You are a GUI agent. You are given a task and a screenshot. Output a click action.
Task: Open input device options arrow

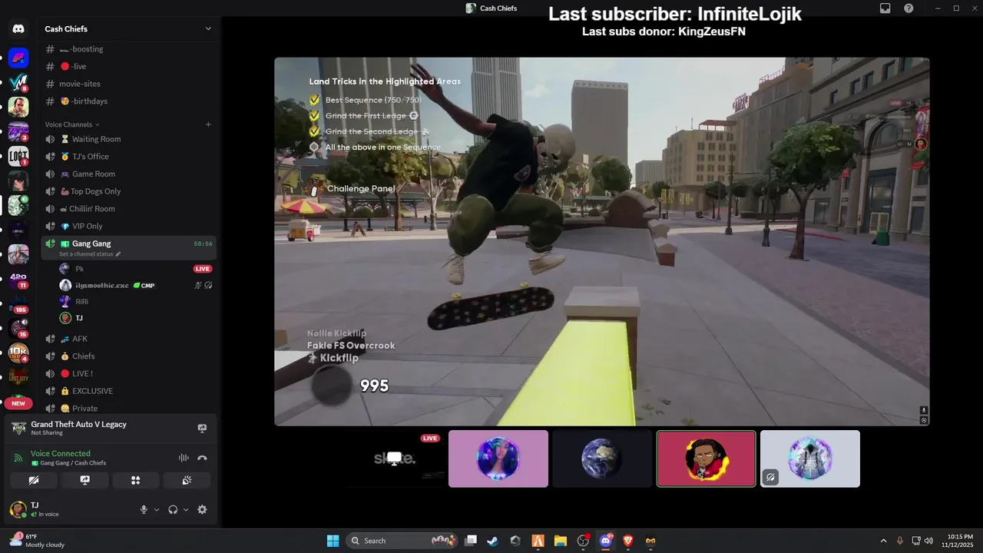157,509
